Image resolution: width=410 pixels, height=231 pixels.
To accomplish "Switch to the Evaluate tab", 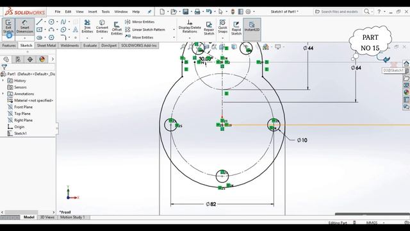I will 90,46.
